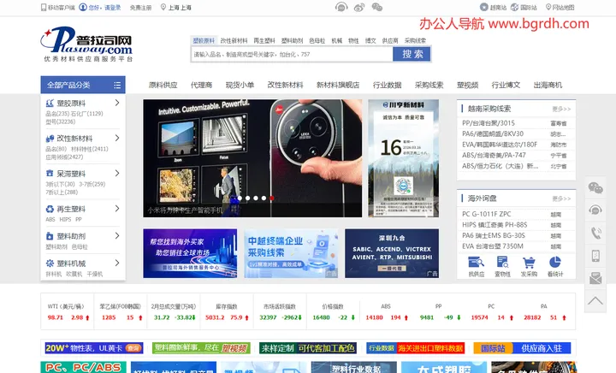Open the WeChat icon in header
This screenshot has height=373, width=616.
pyautogui.click(x=376, y=7)
